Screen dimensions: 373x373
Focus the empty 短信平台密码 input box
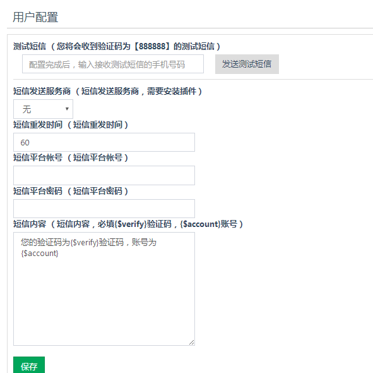click(104, 209)
